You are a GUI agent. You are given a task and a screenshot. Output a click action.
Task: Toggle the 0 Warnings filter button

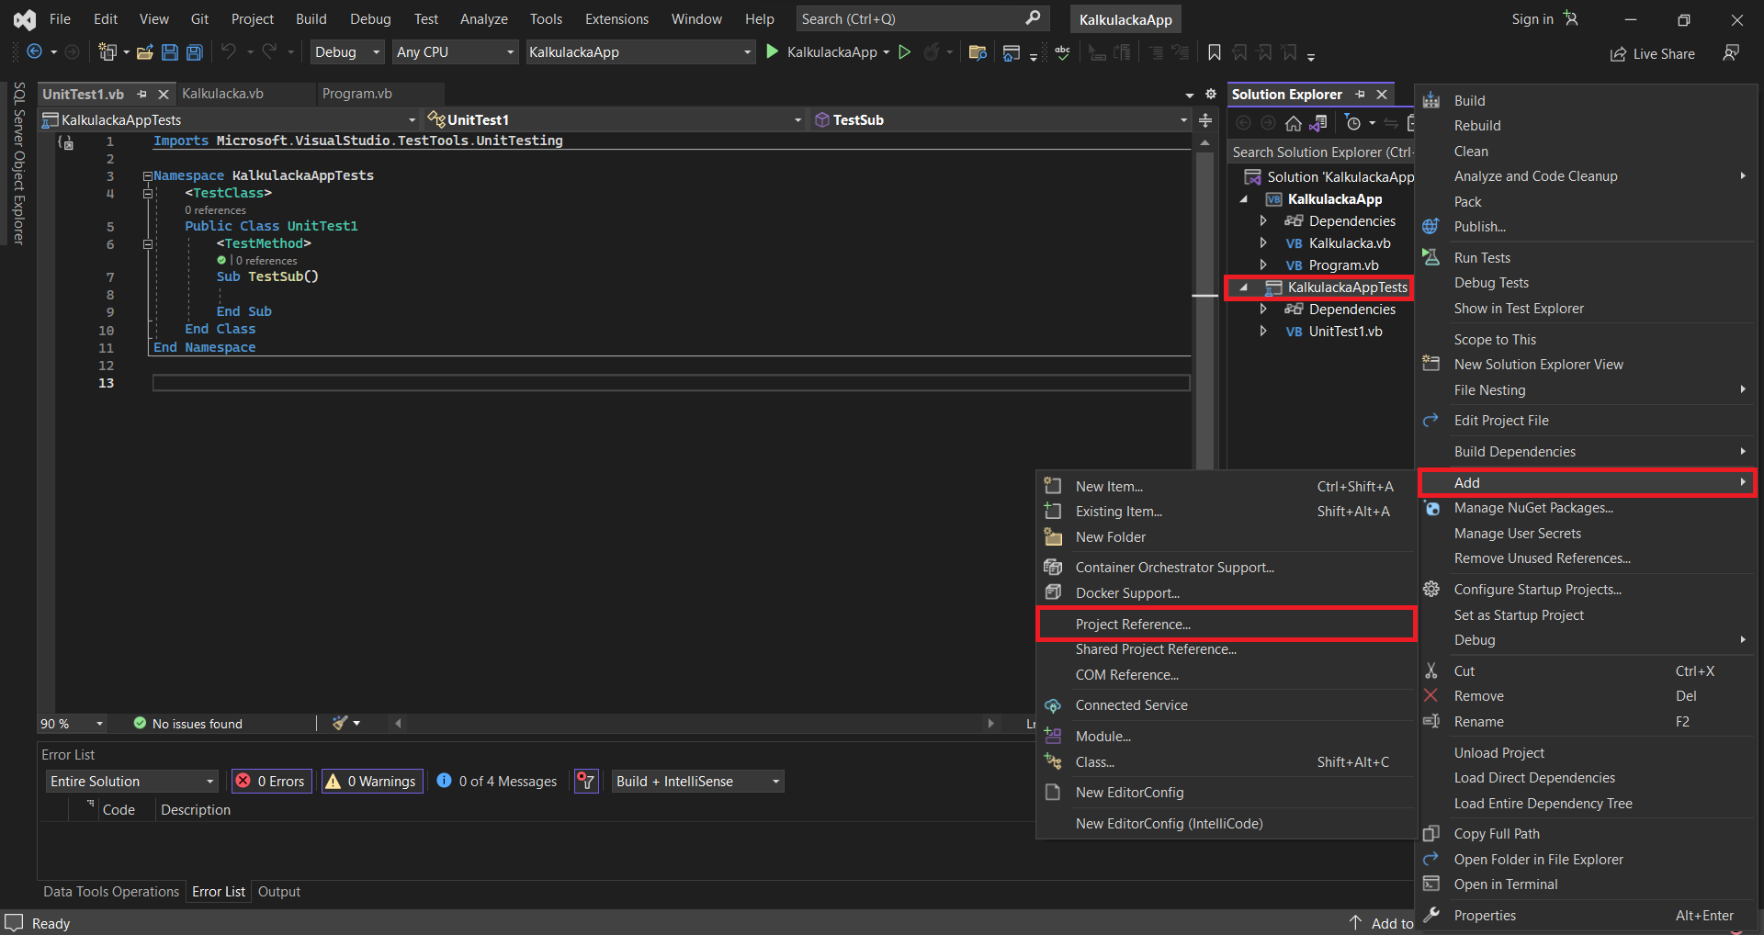[372, 781]
